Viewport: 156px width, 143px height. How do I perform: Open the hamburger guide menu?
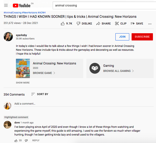(6, 5)
